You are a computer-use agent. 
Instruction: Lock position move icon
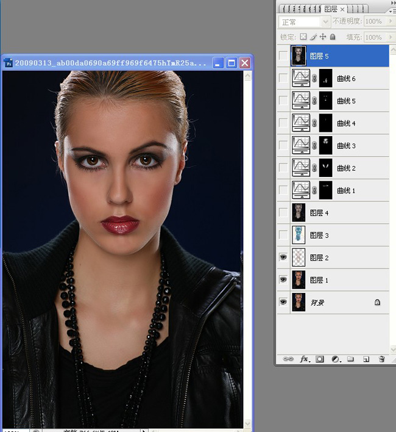pos(323,37)
